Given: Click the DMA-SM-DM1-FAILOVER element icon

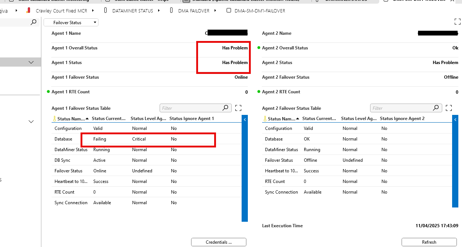Looking at the screenshot, I should [x=229, y=11].
